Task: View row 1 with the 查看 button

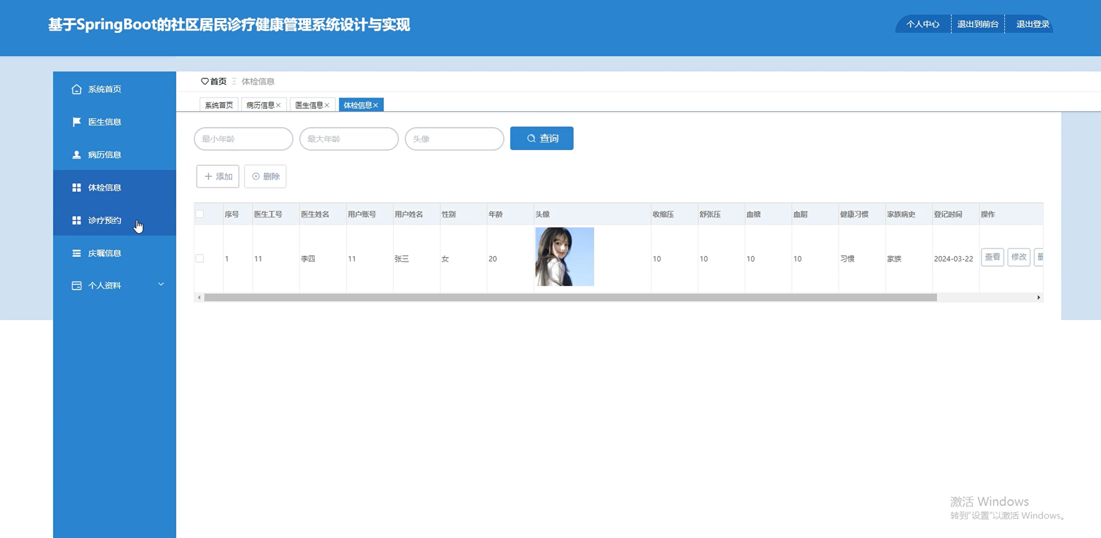Action: pos(992,257)
